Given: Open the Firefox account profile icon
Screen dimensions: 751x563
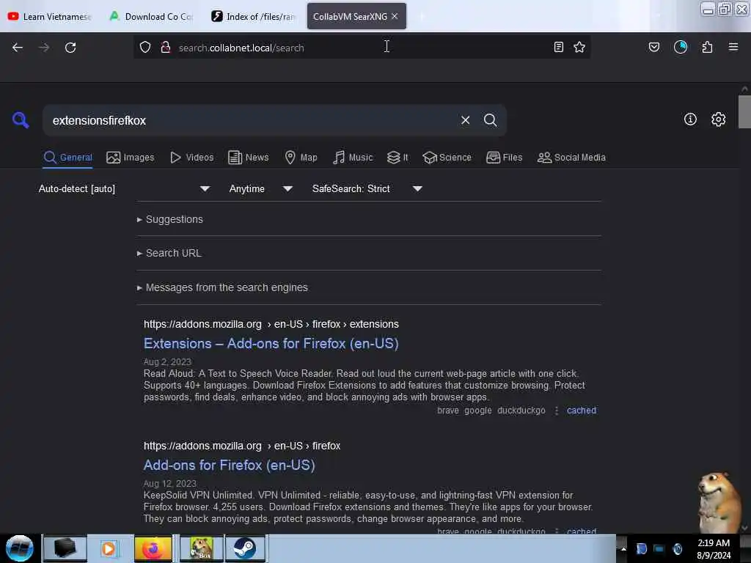Looking at the screenshot, I should 681,47.
